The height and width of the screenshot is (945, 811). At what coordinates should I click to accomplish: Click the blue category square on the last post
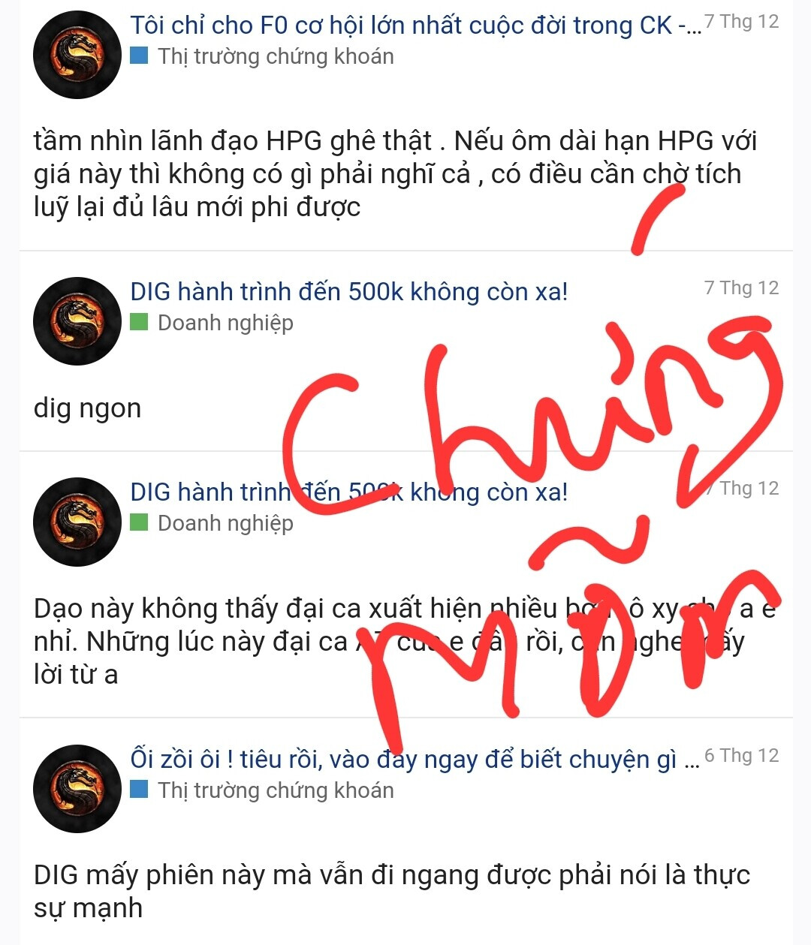pyautogui.click(x=139, y=789)
